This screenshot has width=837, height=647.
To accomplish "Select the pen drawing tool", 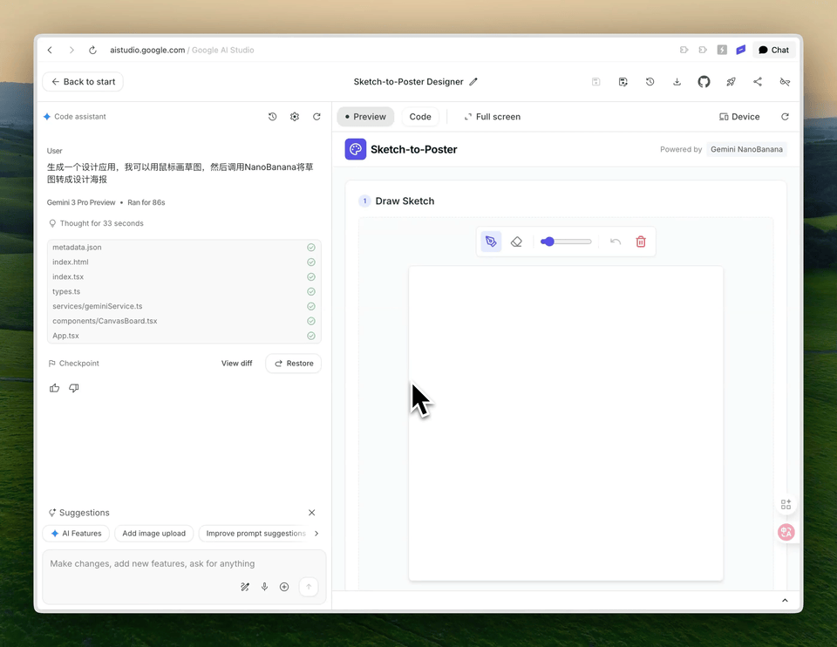I will click(491, 242).
